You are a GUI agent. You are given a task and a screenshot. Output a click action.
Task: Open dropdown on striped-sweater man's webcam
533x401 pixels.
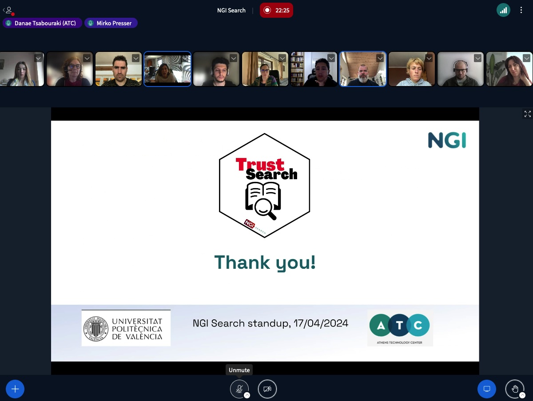click(136, 58)
